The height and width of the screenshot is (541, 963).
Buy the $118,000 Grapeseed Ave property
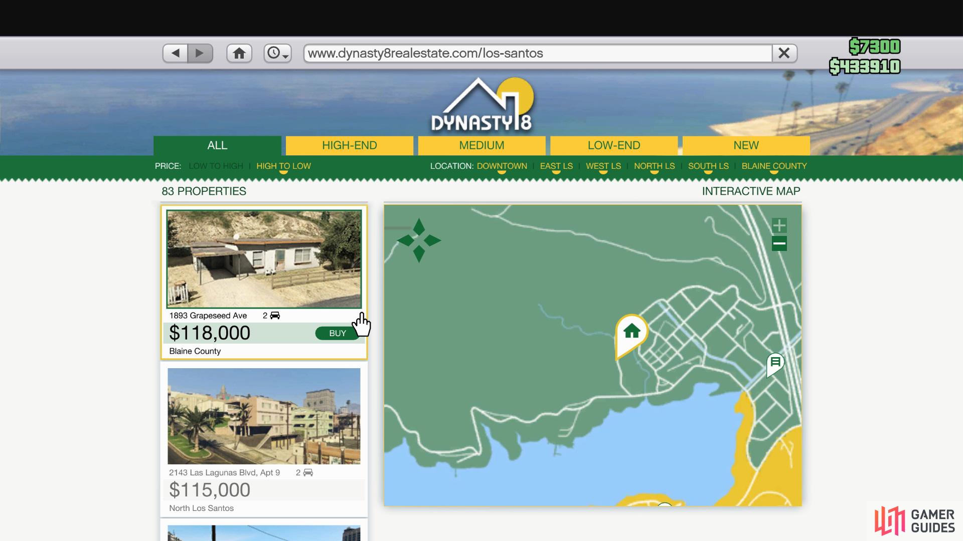[338, 333]
